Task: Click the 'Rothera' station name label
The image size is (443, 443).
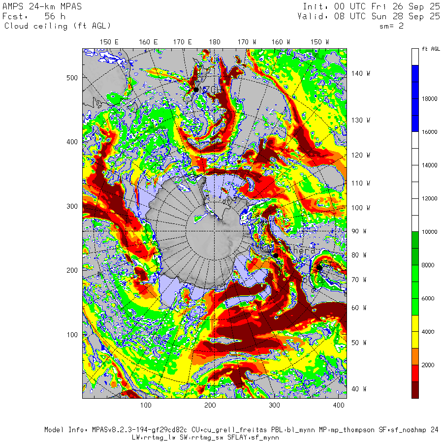Action: click(295, 251)
